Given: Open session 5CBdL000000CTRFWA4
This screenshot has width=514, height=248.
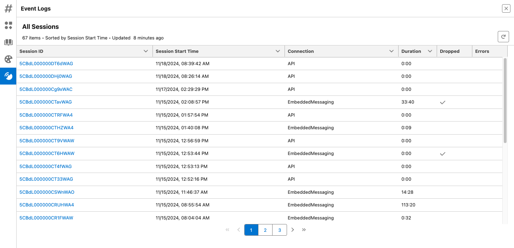Looking at the screenshot, I should [46, 115].
